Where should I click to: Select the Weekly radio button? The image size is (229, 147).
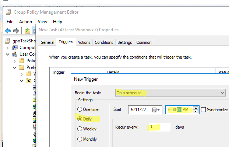80,129
